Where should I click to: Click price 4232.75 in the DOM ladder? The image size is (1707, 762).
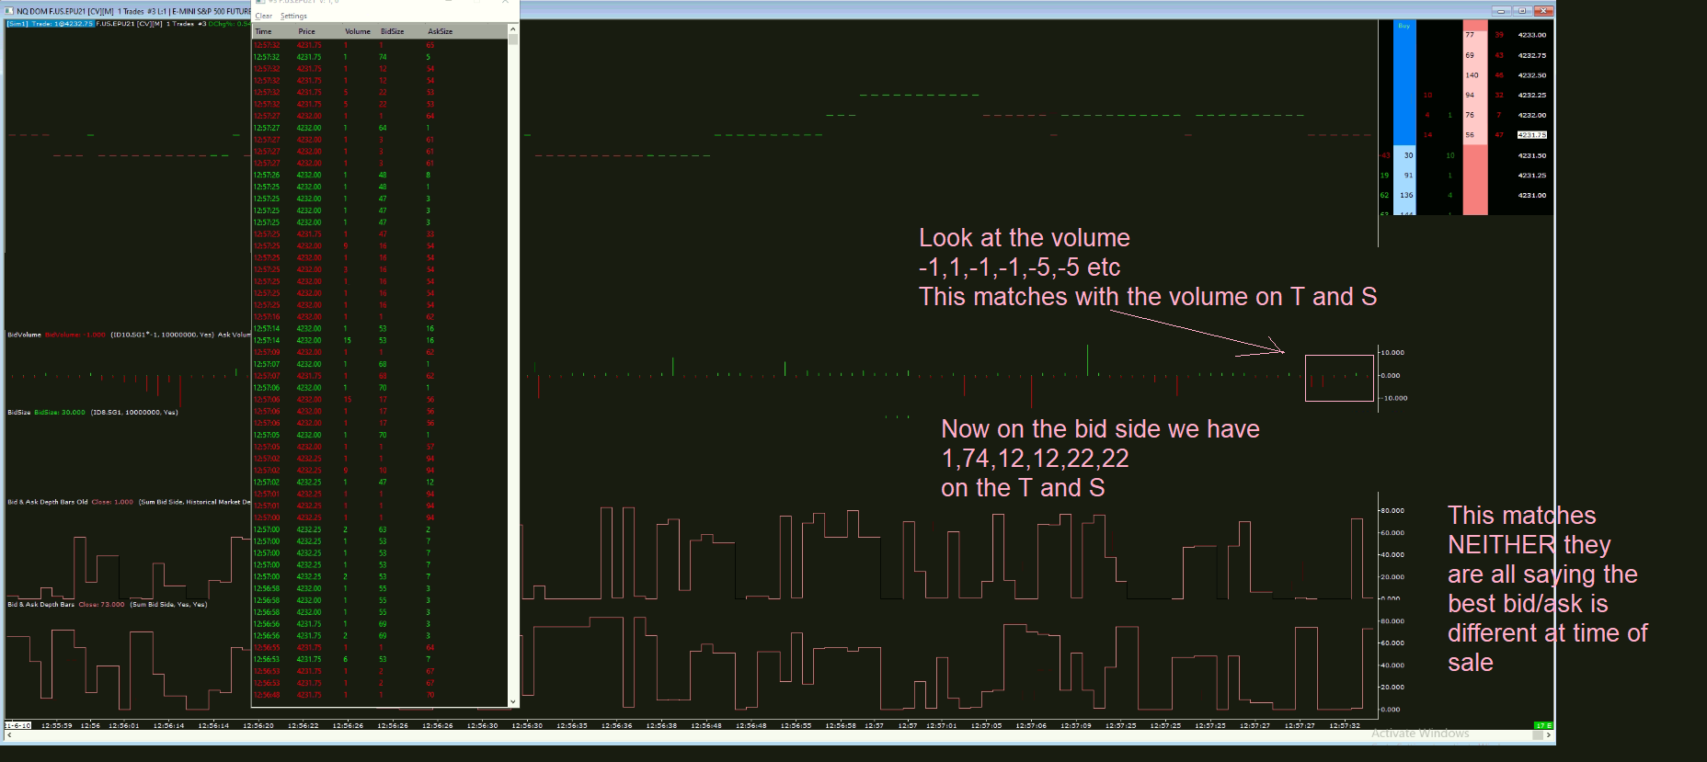tap(1532, 55)
